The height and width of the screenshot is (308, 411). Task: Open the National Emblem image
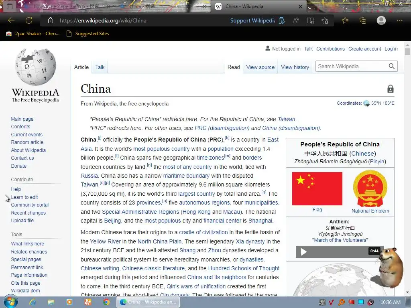pos(370,188)
